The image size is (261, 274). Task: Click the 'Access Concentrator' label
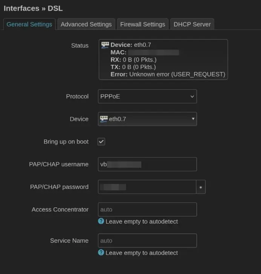(x=60, y=210)
